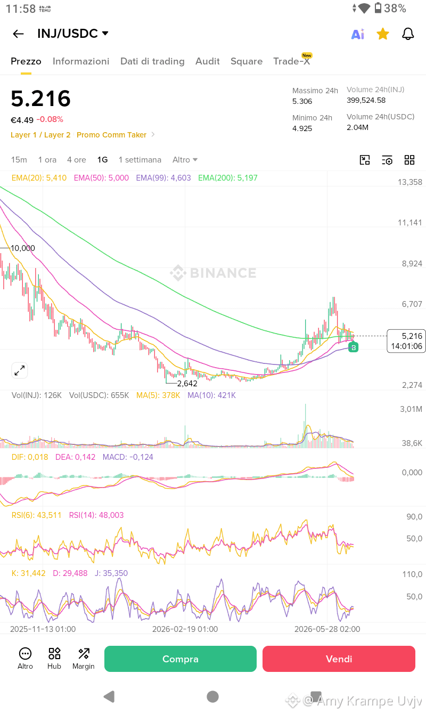Tap the J: 35,350 KDJ label
The height and width of the screenshot is (714, 426).
tap(111, 573)
